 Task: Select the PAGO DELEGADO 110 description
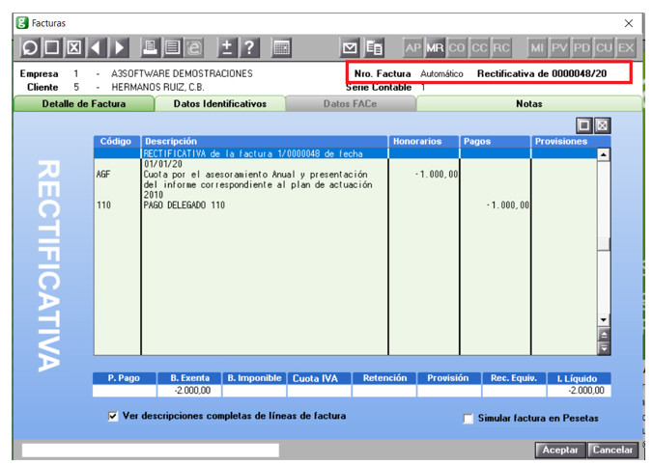[185, 205]
